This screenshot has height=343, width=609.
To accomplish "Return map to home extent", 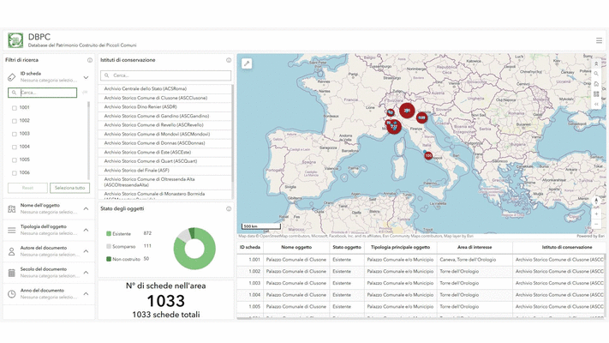I will 596,84.
